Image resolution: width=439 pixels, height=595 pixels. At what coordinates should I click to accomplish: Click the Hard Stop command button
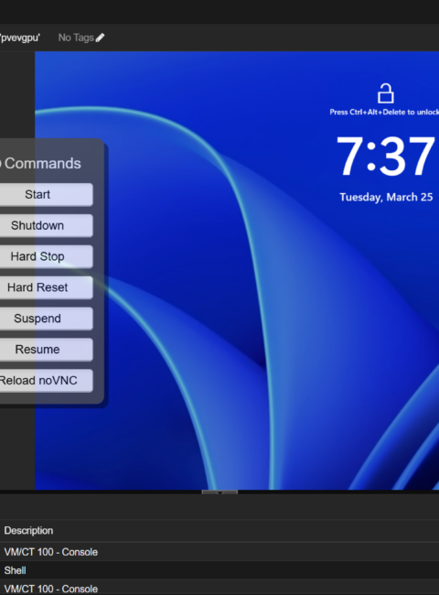click(46, 256)
